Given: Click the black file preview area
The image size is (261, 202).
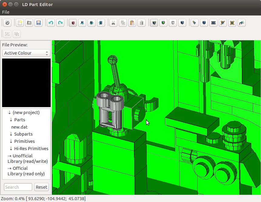Looking at the screenshot, I should click(x=26, y=82).
